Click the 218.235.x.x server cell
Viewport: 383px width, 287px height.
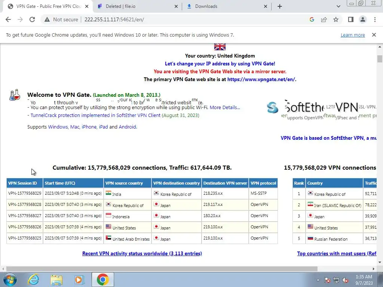click(225, 193)
